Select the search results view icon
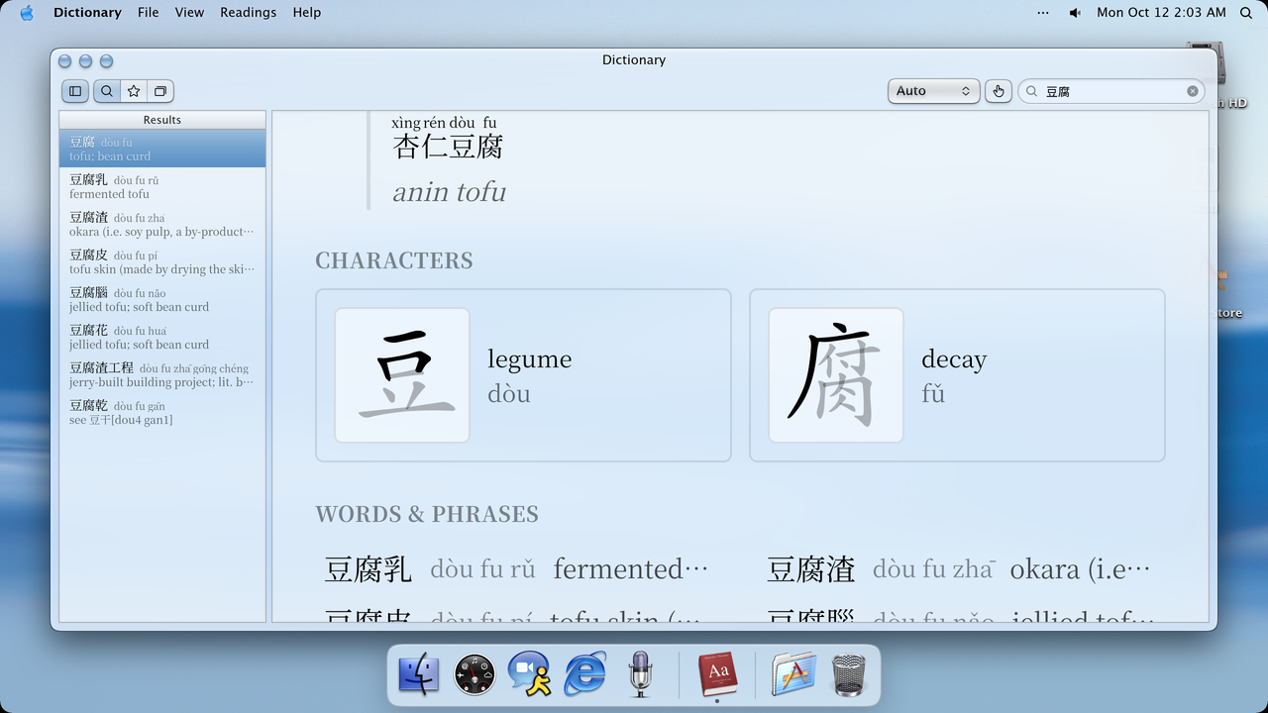 tap(106, 91)
